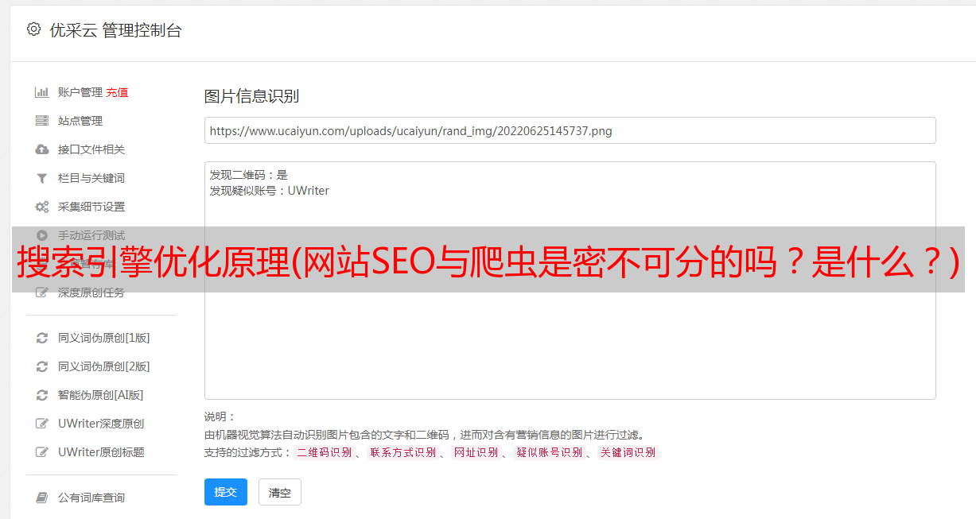Screen dimensions: 976x519
Task: Click the refresh icon beside 智能伪原创[AI版]
Action: pyautogui.click(x=42, y=395)
